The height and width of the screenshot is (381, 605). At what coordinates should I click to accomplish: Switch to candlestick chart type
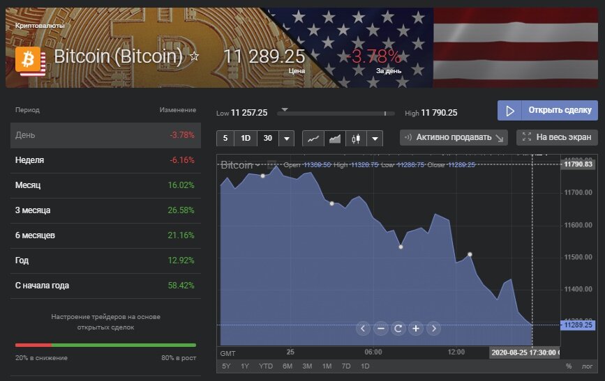click(x=356, y=138)
